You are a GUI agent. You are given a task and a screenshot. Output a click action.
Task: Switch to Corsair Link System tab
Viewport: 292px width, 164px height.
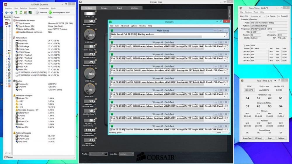[x=89, y=8]
